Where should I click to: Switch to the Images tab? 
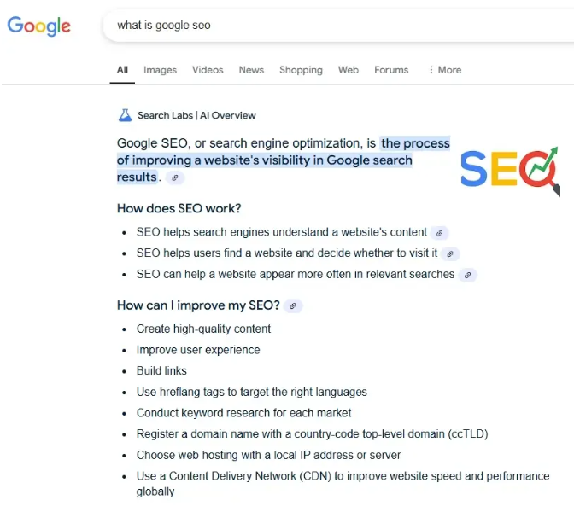160,70
